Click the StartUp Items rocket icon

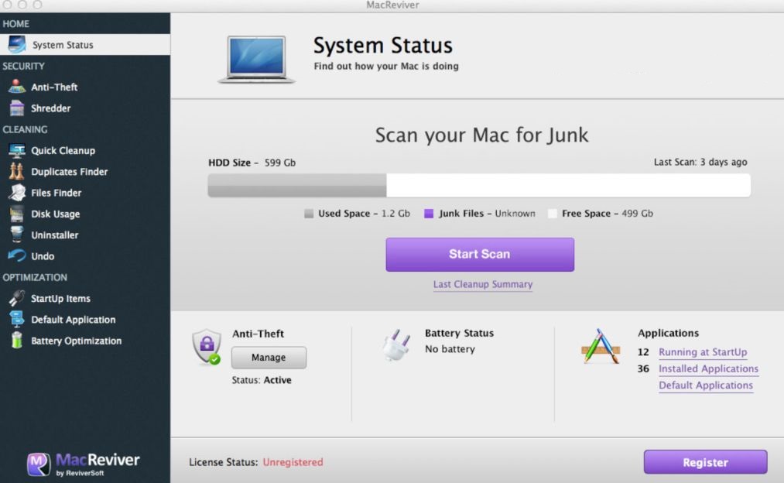16,298
